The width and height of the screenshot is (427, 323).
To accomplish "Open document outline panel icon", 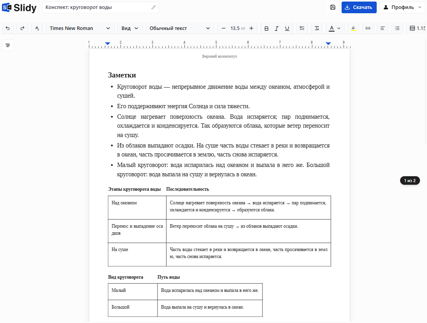I will pos(8,45).
